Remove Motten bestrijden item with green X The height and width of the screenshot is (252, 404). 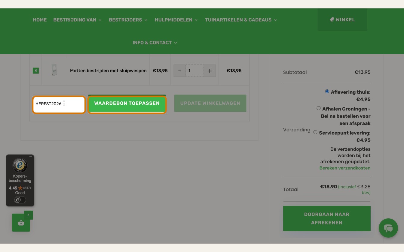coord(36,71)
